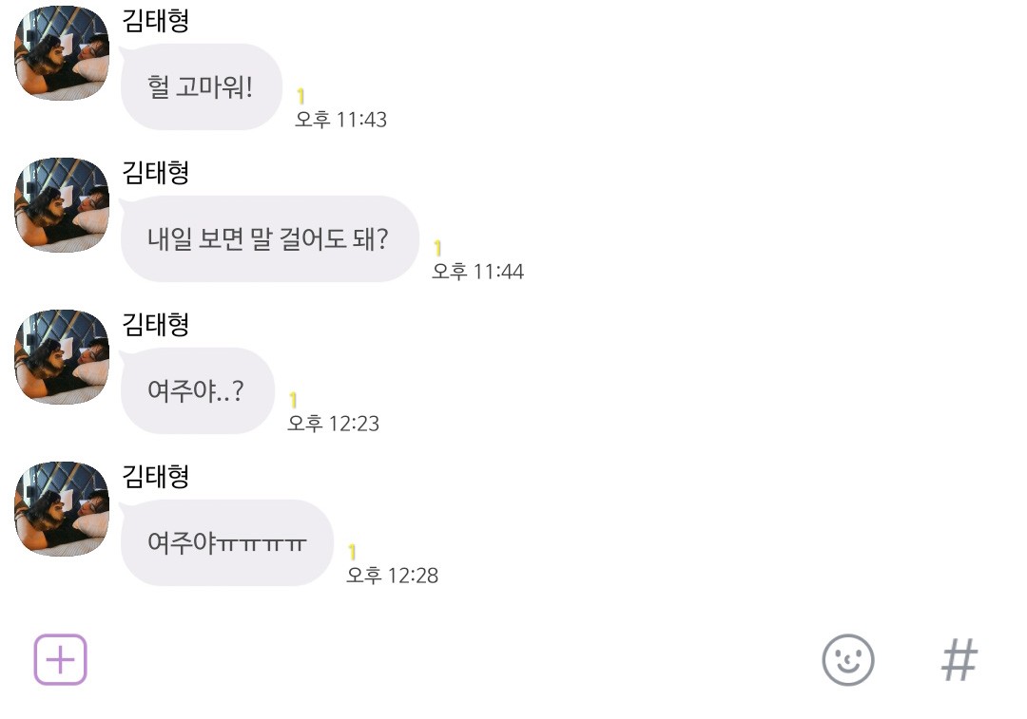Click the 오후 12:28 timestamp
Viewport: 1027px width, 719px height.
[x=392, y=576]
